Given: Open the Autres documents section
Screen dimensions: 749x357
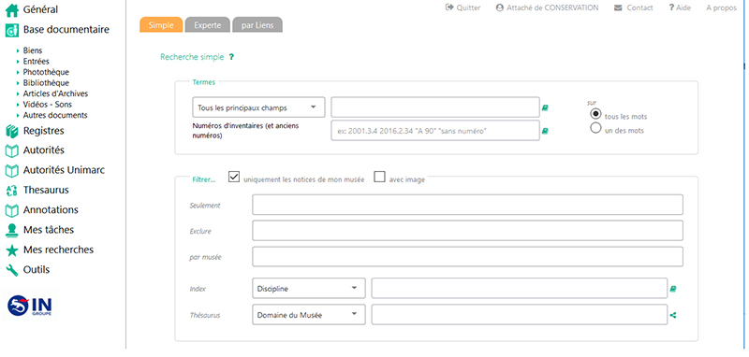Looking at the screenshot, I should point(55,115).
